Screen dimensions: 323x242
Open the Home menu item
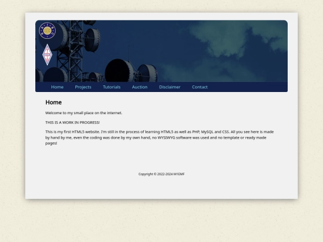57,87
